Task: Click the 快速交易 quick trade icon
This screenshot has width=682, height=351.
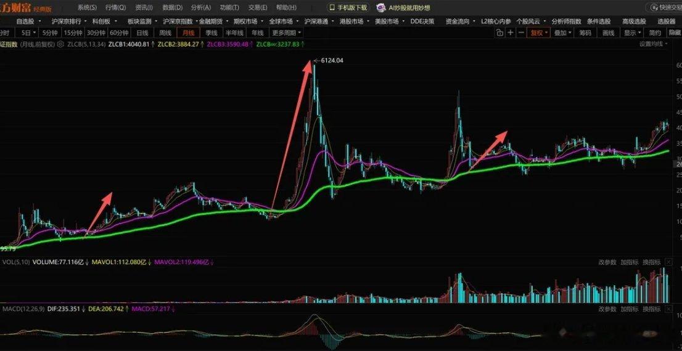Action: 654,7
